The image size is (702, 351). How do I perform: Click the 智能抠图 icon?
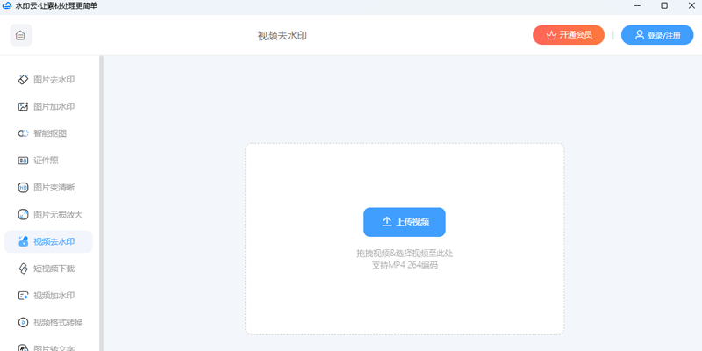click(23, 133)
